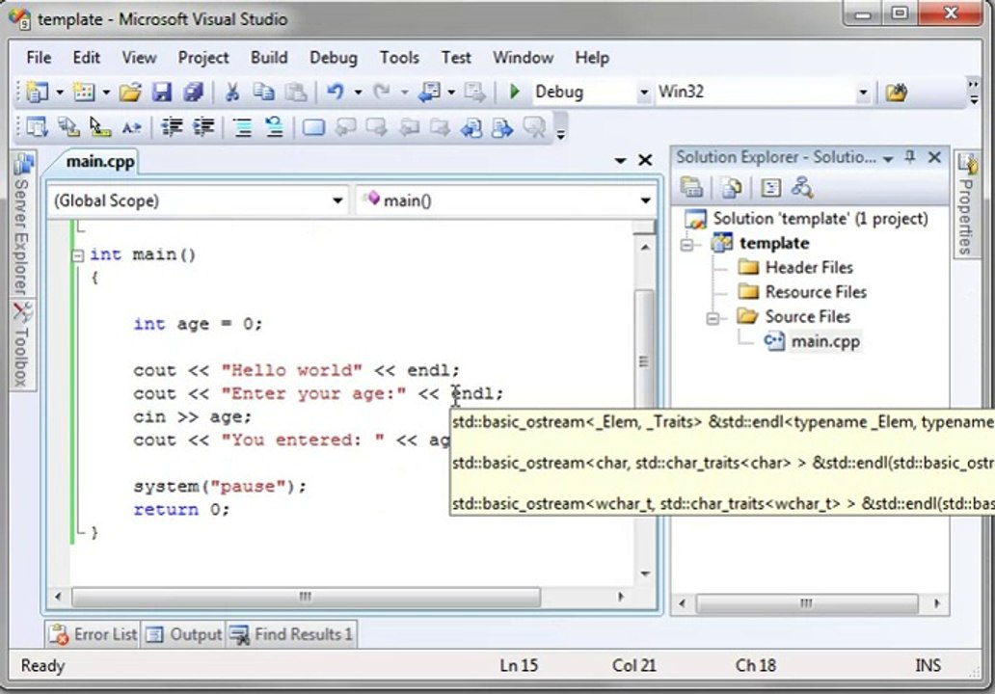
Task: Open the File menu
Action: pos(39,58)
